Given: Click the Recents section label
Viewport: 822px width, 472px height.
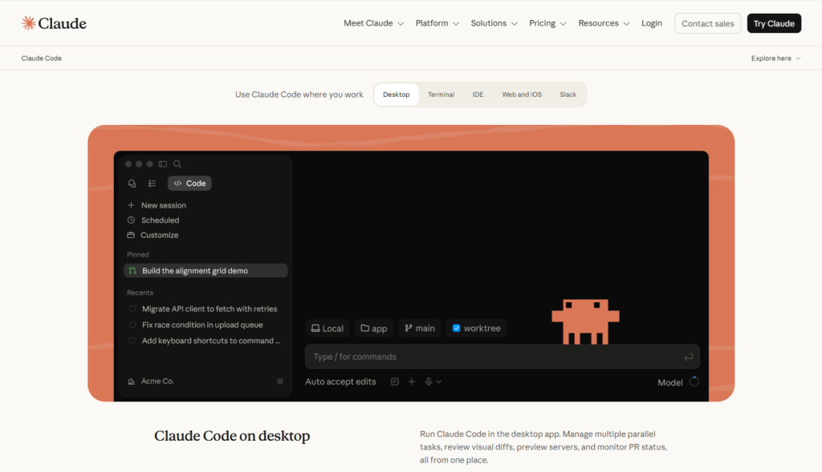Looking at the screenshot, I should coord(140,292).
